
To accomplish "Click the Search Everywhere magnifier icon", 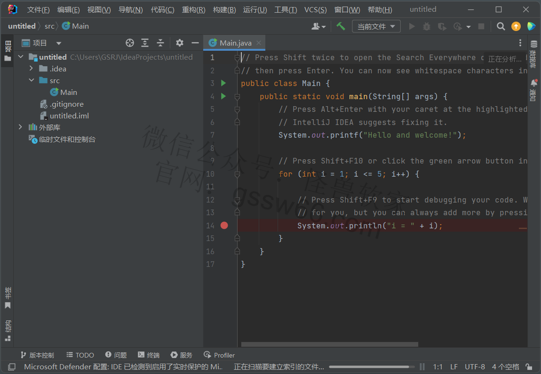I will [x=501, y=26].
